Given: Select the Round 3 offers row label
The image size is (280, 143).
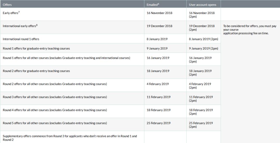Looking at the screenshot, I should point(55,97).
